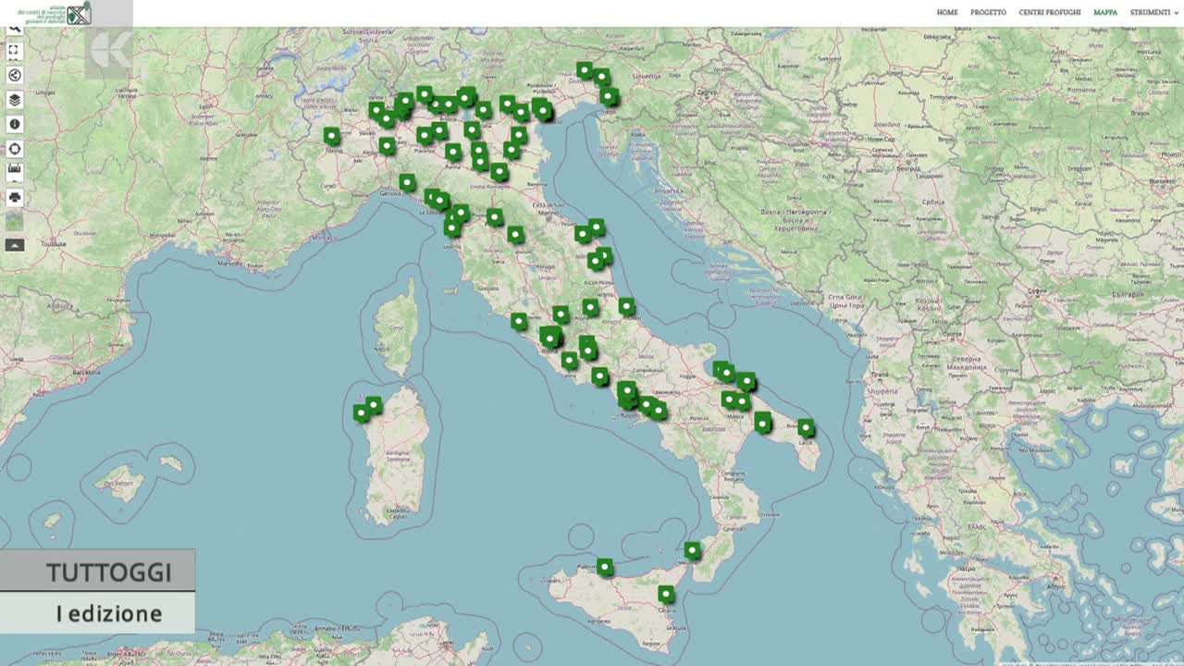Collapse the map toolbar with the arrow
Viewport: 1184px width, 666px height.
pyautogui.click(x=15, y=245)
